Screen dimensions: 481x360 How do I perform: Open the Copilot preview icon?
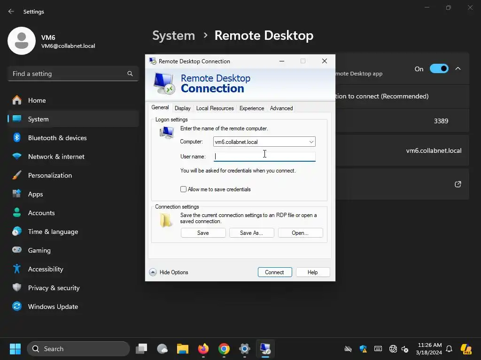click(x=466, y=349)
